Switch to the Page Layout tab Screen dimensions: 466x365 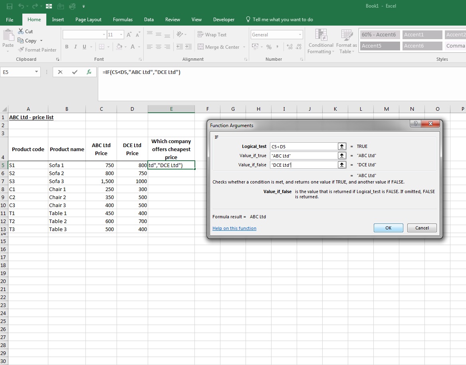pyautogui.click(x=88, y=20)
